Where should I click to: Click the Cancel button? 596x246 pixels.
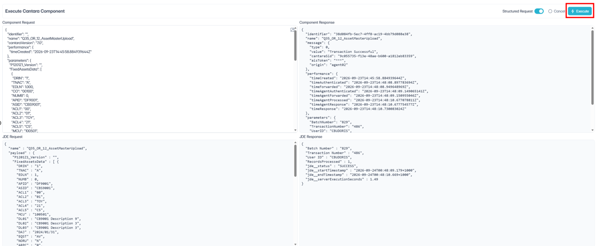point(557,11)
